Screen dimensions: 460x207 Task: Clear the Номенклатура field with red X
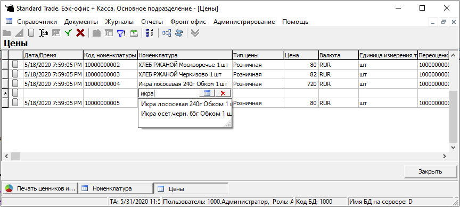223,93
